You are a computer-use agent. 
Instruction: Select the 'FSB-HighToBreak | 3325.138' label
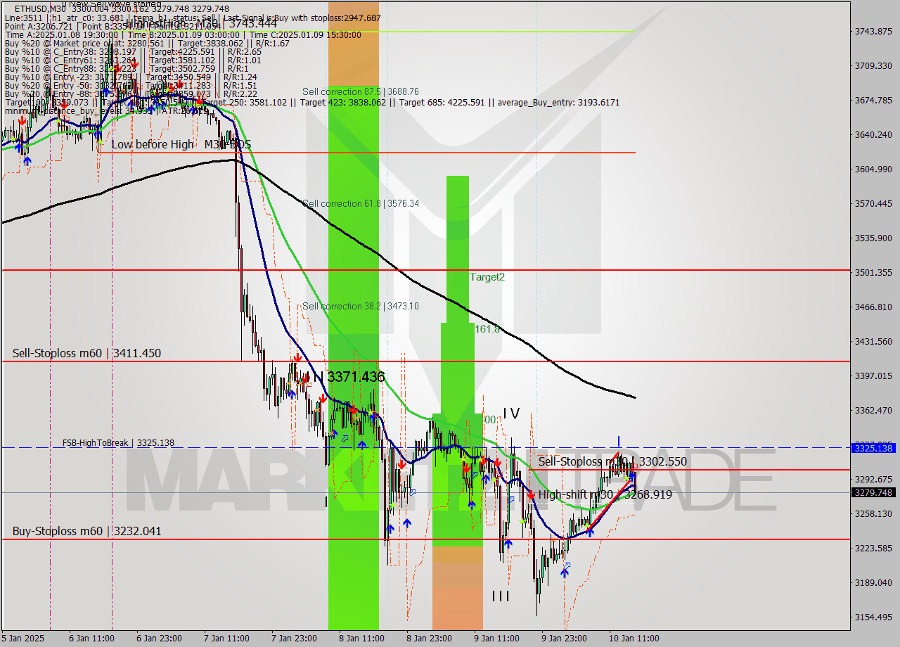(x=118, y=443)
